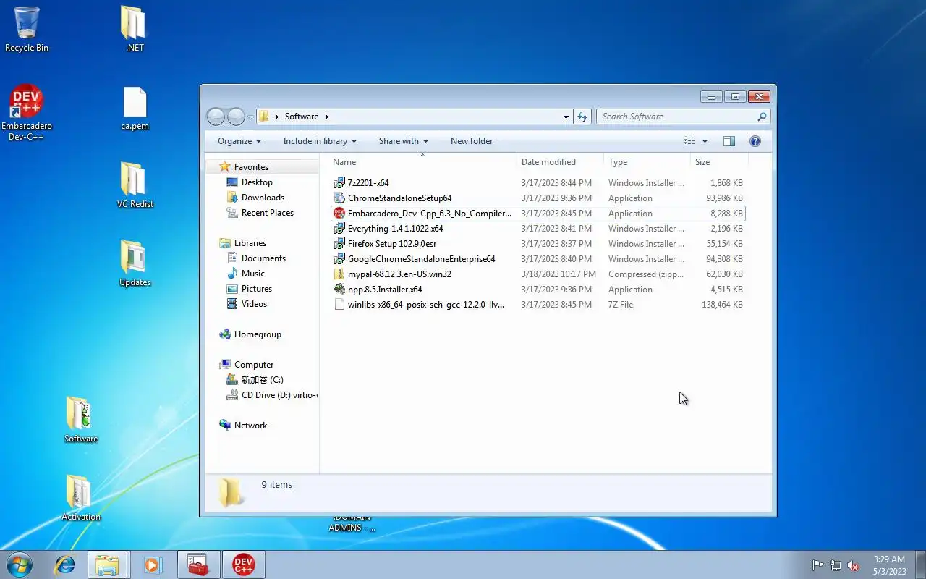
Task: Select the ca.pem file on desktop
Action: [x=135, y=109]
